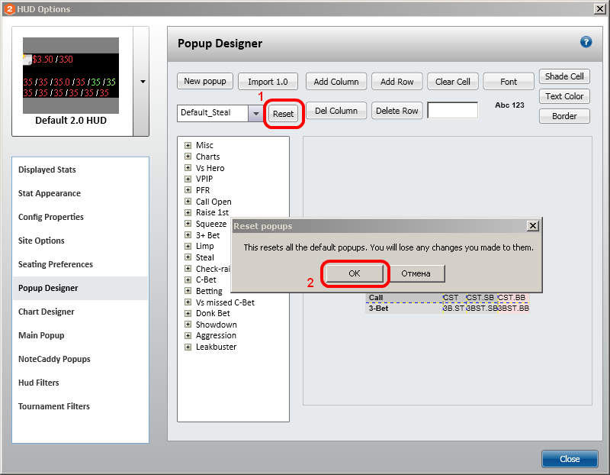610x475 pixels.
Task: Expand the Call Open stat category
Action: (188, 201)
